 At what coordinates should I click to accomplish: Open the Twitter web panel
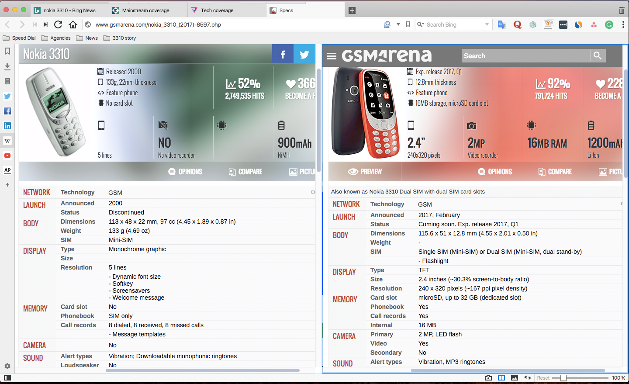pyautogui.click(x=7, y=96)
